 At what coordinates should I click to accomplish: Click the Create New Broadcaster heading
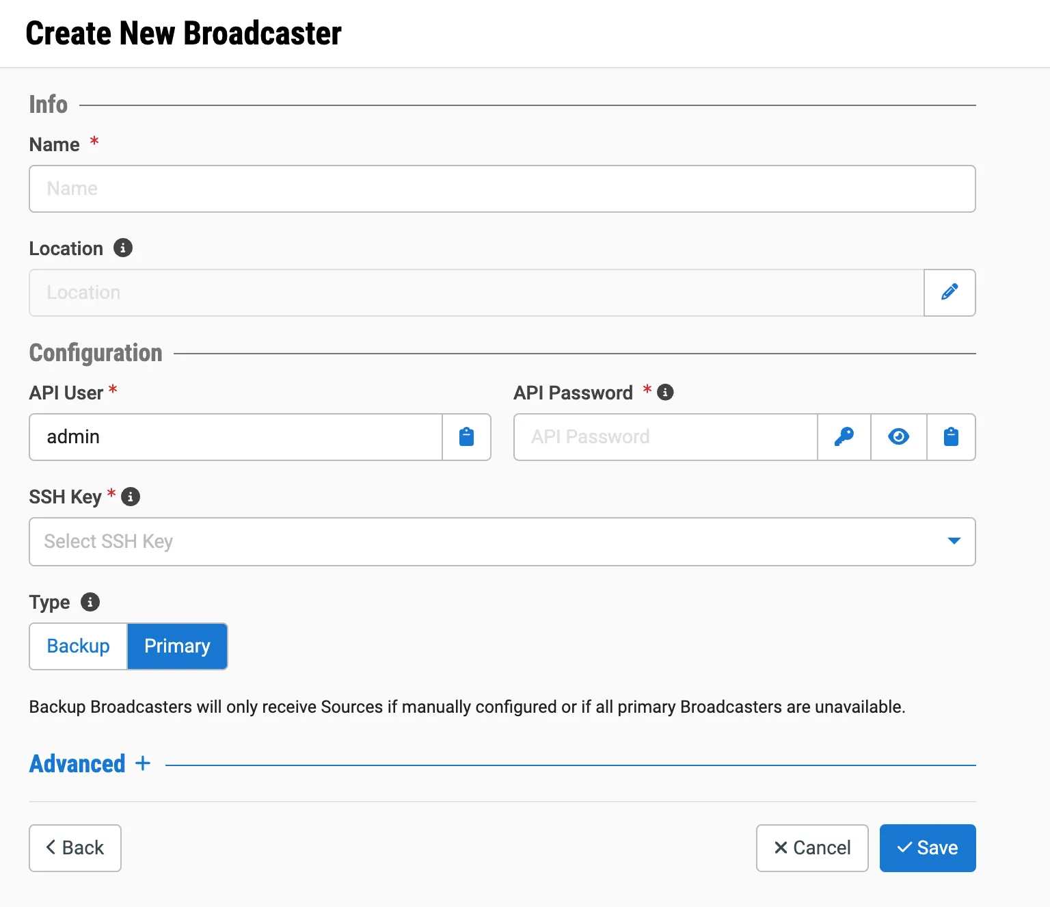point(184,34)
